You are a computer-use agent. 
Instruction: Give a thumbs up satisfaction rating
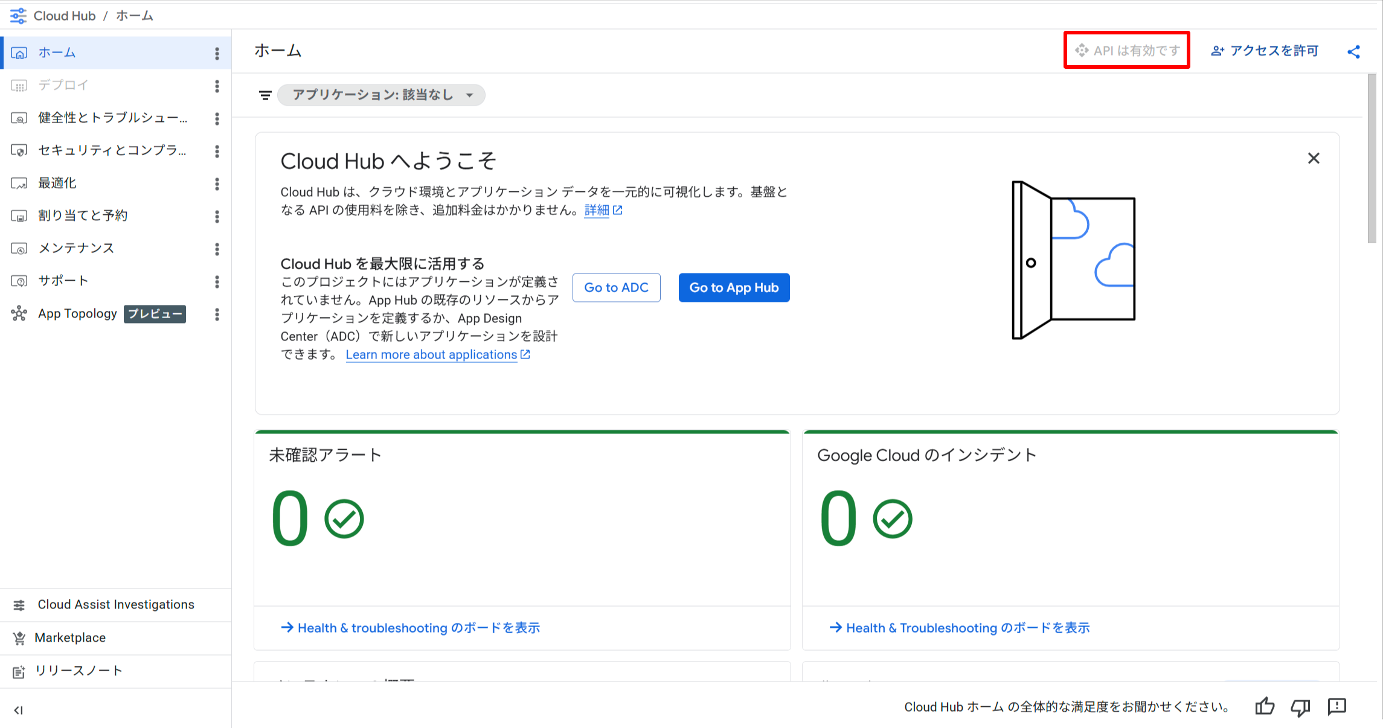coord(1265,706)
